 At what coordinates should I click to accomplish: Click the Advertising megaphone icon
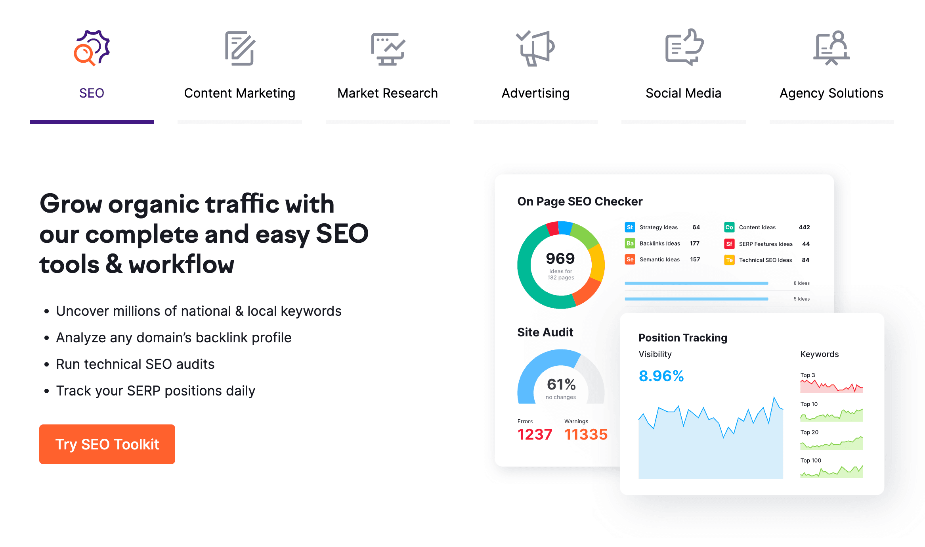[534, 49]
